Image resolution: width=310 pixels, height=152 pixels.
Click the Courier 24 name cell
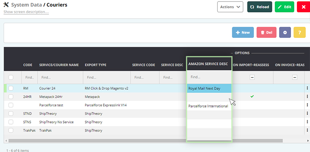47,89
